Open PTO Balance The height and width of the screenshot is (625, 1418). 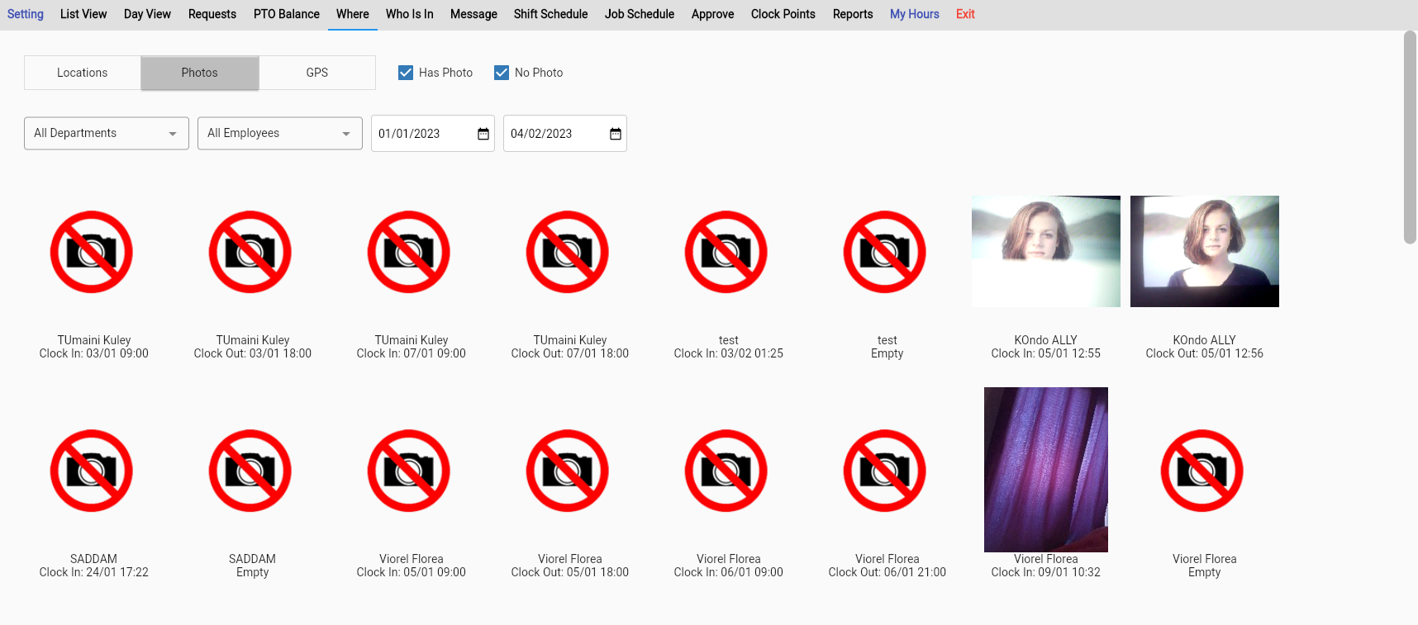(287, 14)
